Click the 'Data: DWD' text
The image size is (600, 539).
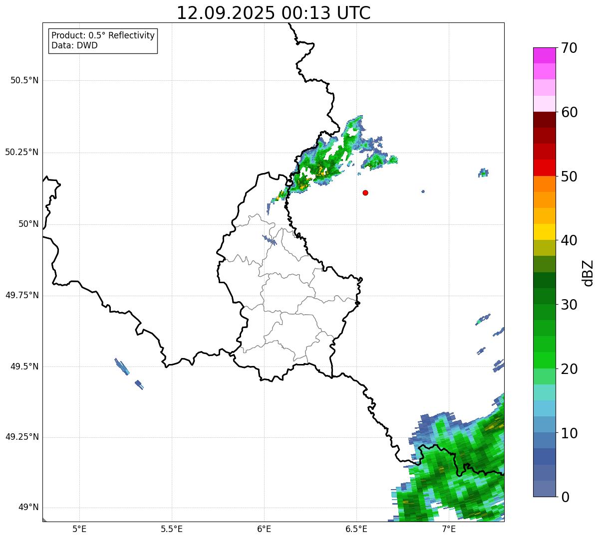click(74, 45)
